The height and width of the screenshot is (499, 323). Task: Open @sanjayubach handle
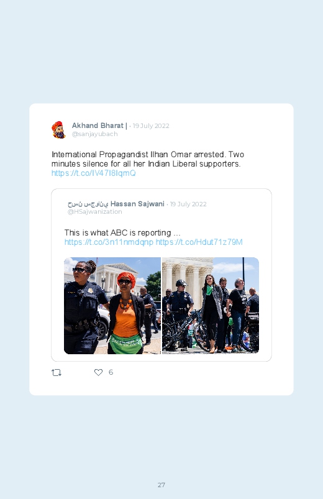[95, 134]
